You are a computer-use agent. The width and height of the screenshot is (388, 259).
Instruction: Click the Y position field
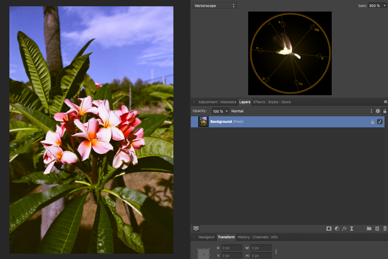tap(232, 255)
